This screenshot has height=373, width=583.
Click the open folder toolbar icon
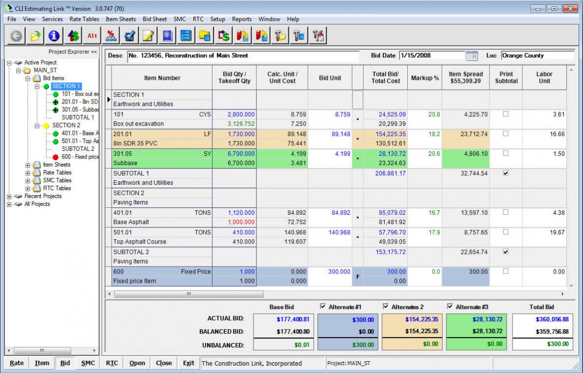[x=35, y=36]
